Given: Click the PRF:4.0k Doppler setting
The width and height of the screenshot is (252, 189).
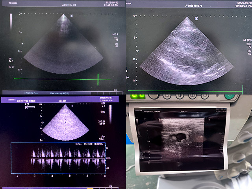Looking at the screenshot, I should click(x=88, y=144).
